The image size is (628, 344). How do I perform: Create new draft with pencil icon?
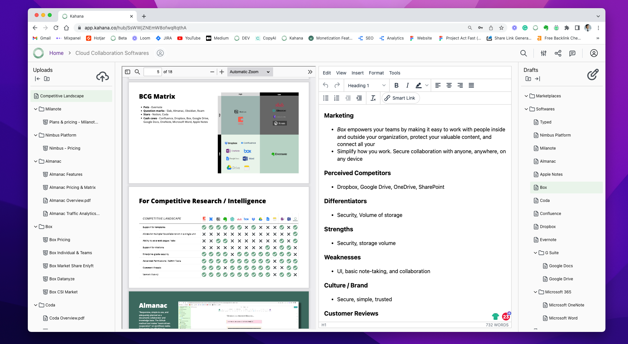[x=593, y=74]
